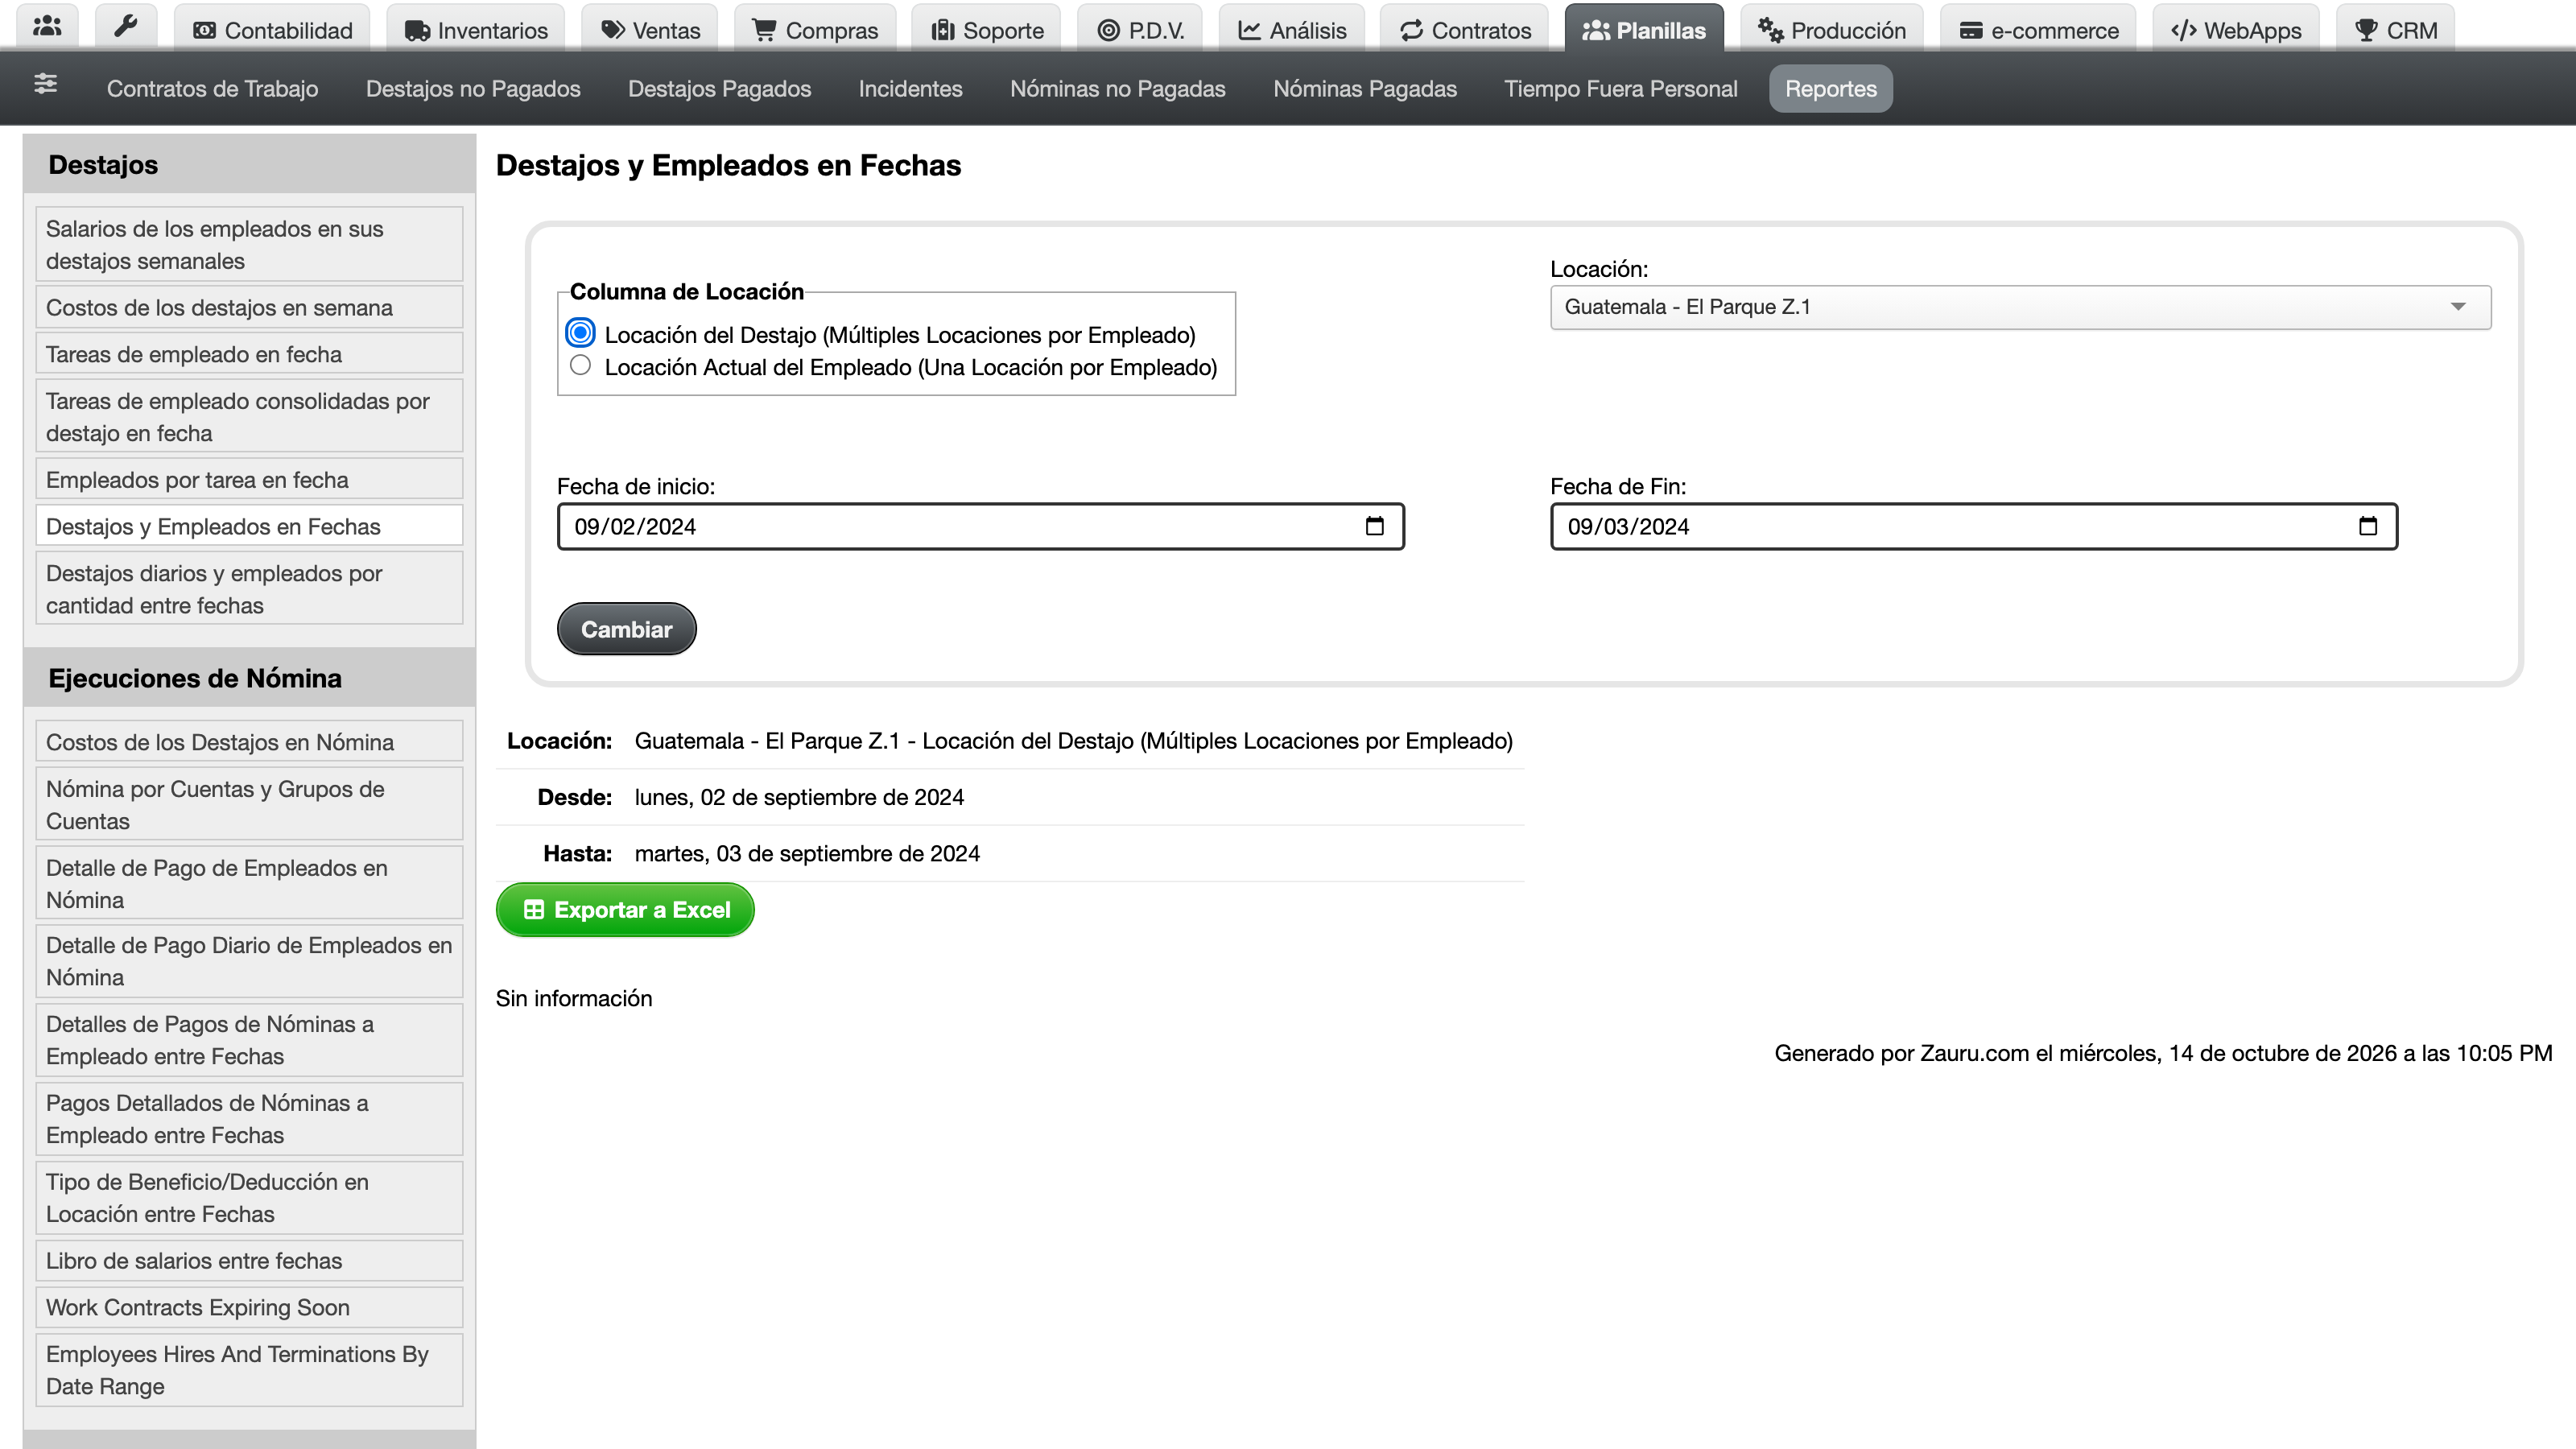Select Locación Actual del Empleado radio option
Viewport: 2576px width, 1449px height.
(x=580, y=366)
